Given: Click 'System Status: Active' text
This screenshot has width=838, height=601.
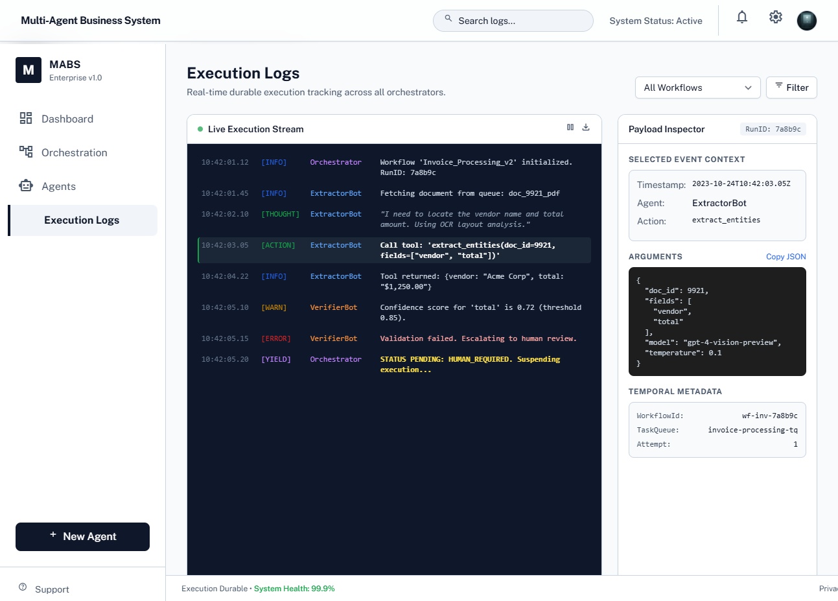Looking at the screenshot, I should pos(656,21).
